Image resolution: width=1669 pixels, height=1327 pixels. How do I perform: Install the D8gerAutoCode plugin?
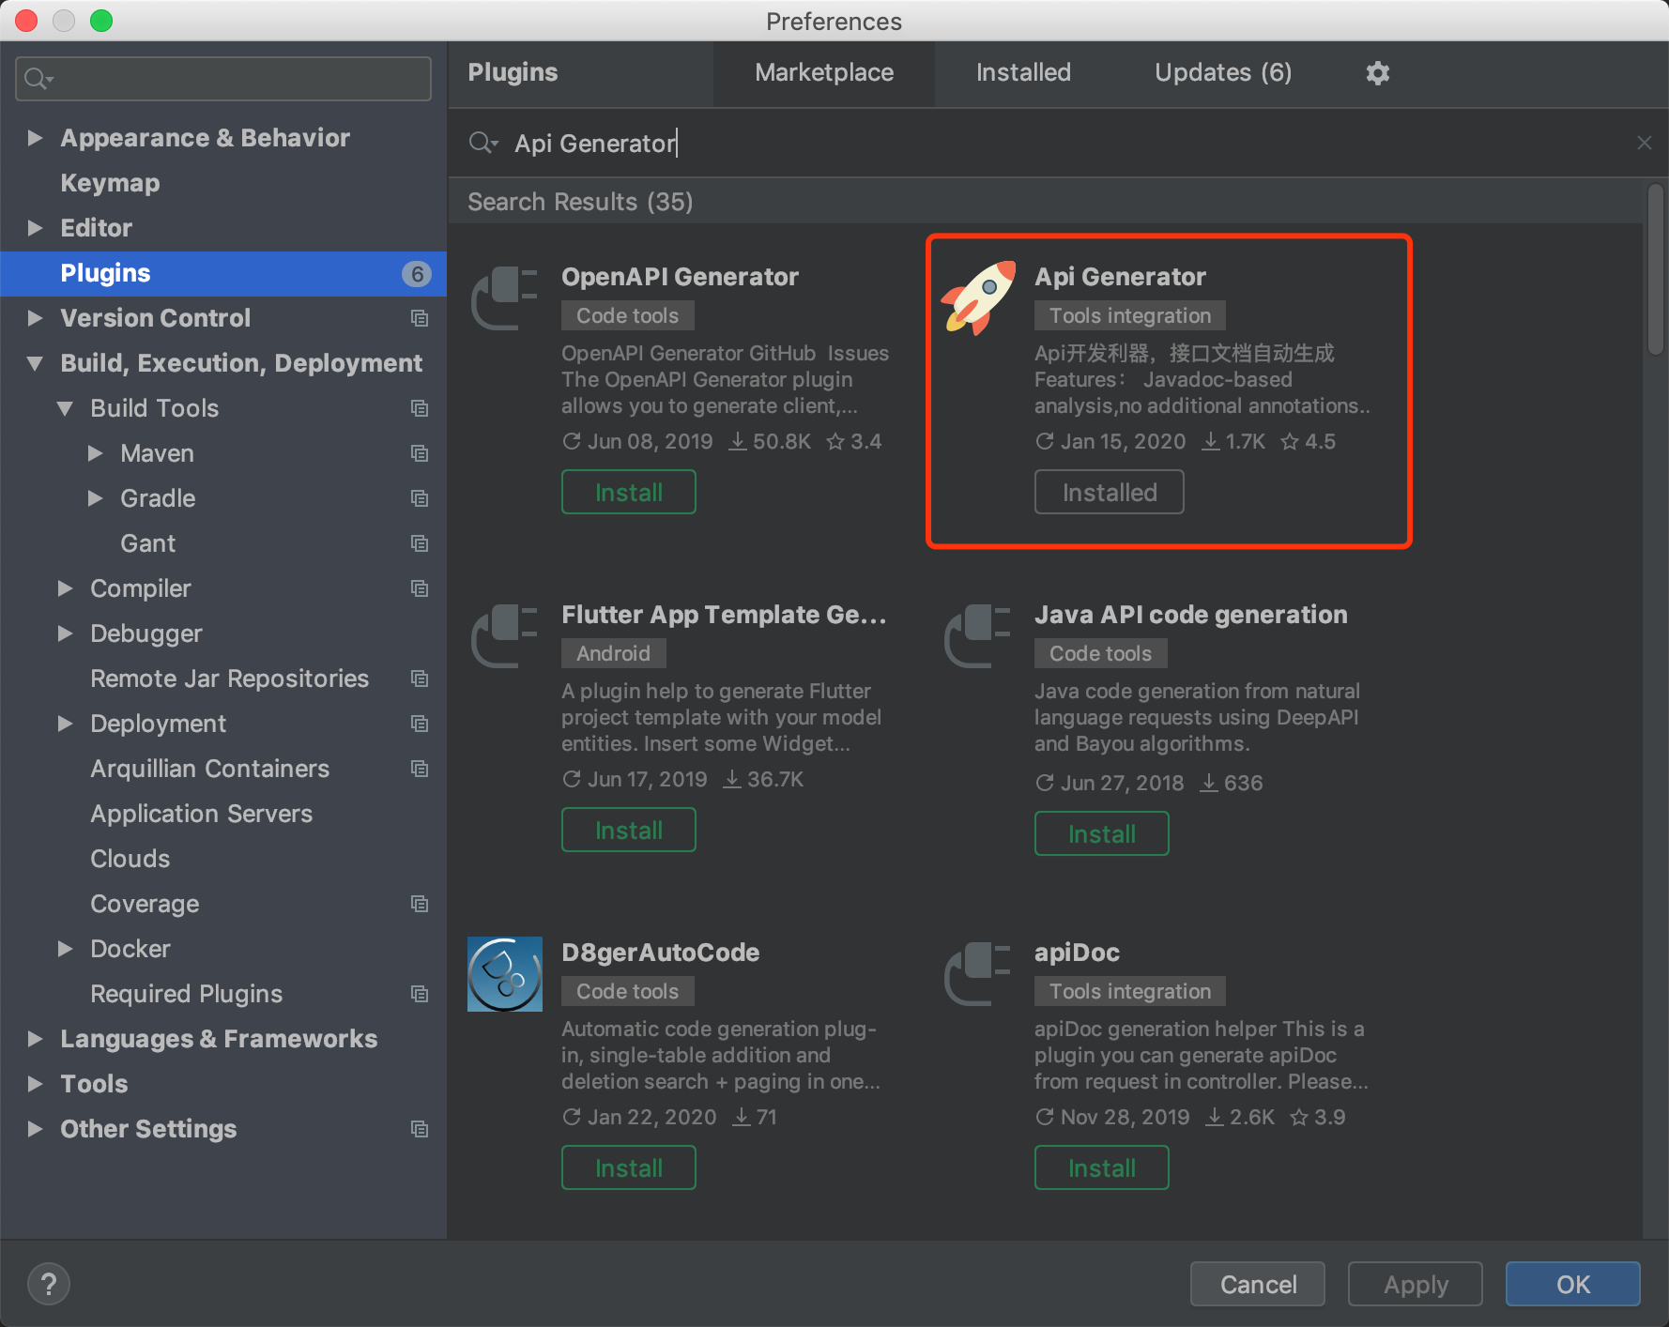[x=629, y=1167]
